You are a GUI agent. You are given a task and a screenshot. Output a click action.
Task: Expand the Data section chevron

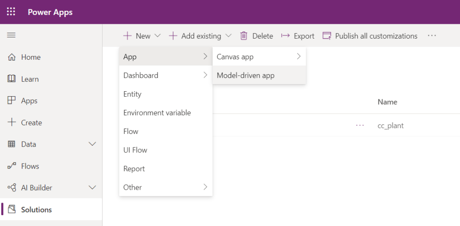(x=93, y=144)
